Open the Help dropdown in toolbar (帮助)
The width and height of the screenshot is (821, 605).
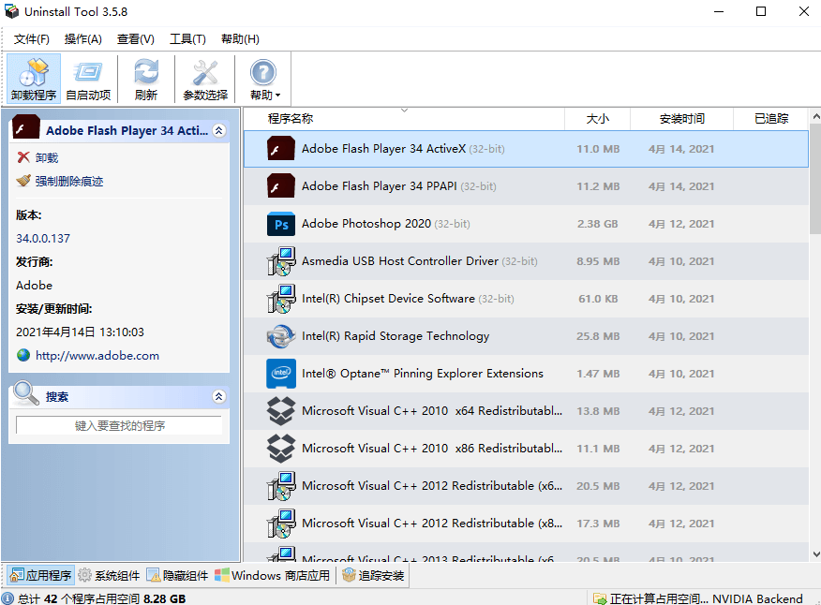pyautogui.click(x=264, y=79)
